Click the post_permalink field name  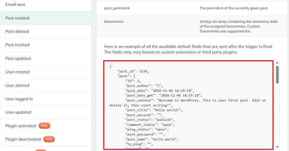point(117,8)
